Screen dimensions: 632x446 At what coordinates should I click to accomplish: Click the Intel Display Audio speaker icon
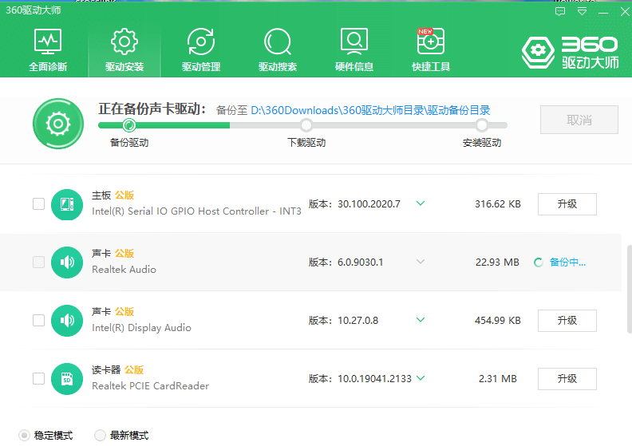67,321
